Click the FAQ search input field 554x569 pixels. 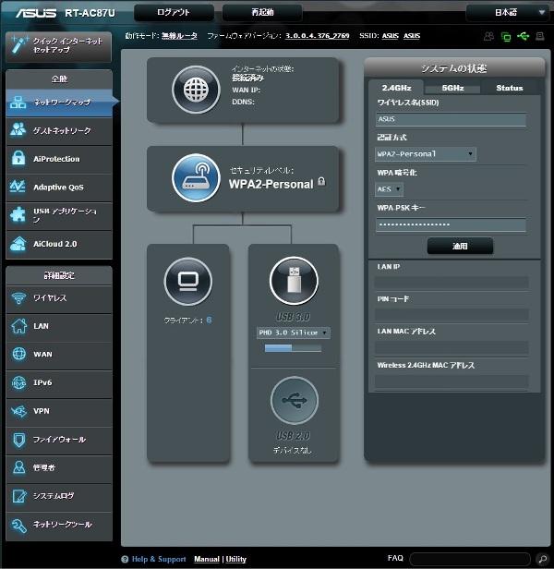click(470, 559)
